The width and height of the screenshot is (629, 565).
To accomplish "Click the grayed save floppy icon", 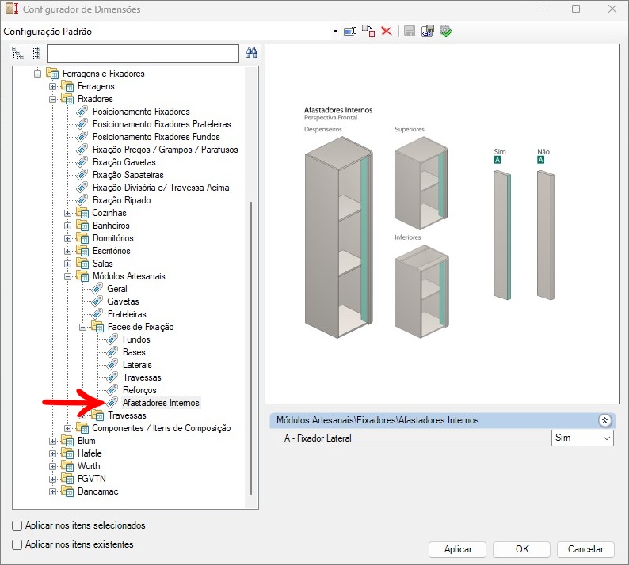I will pyautogui.click(x=410, y=31).
